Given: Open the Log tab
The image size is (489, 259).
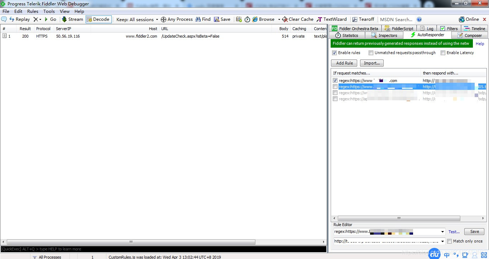Looking at the screenshot, I should pyautogui.click(x=427, y=28).
